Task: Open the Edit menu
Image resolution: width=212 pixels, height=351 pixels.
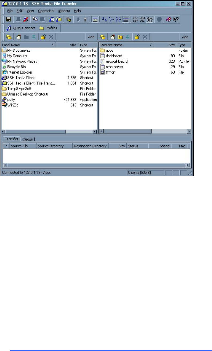Action: [20, 11]
